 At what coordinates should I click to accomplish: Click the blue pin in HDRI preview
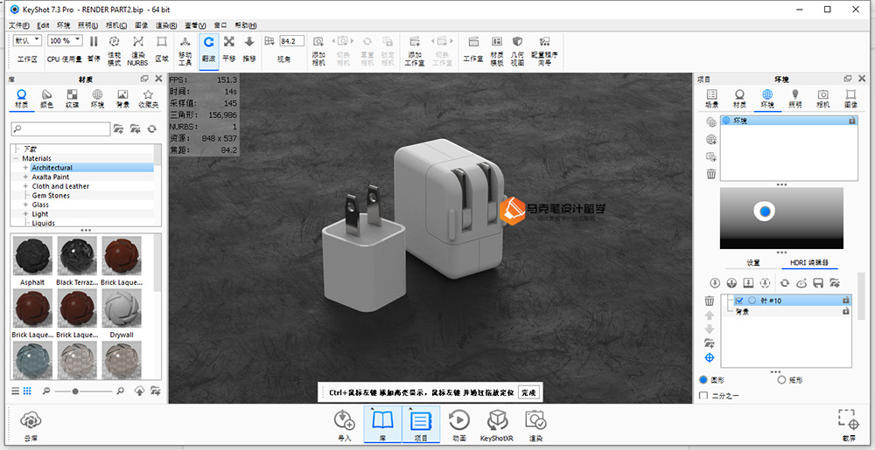coord(765,211)
